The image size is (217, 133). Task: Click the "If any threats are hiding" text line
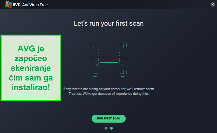108,89
